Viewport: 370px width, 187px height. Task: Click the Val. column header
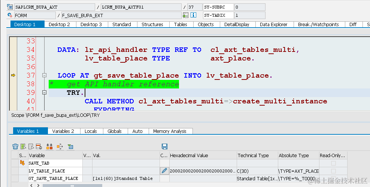126,156
